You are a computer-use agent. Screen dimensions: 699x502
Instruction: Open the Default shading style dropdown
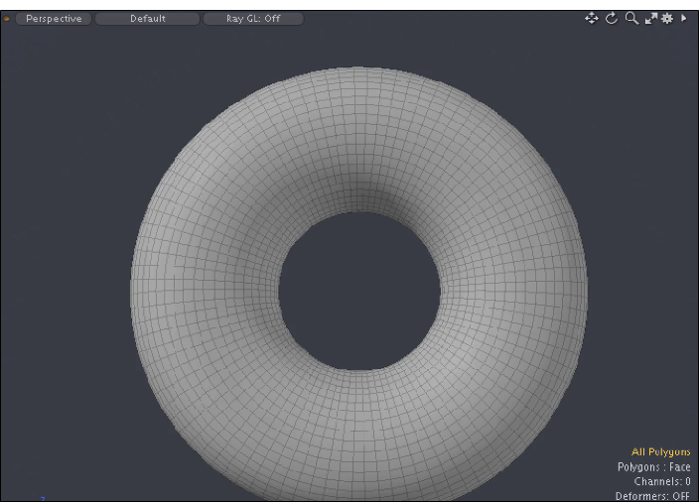tap(148, 19)
